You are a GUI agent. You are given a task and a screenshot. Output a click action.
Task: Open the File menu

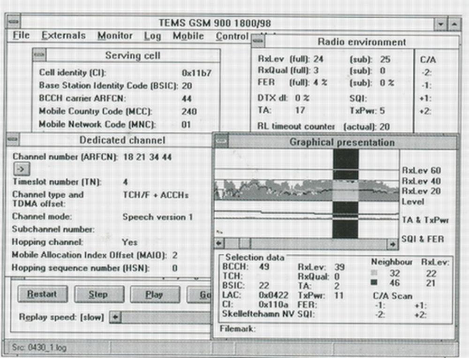click(21, 35)
